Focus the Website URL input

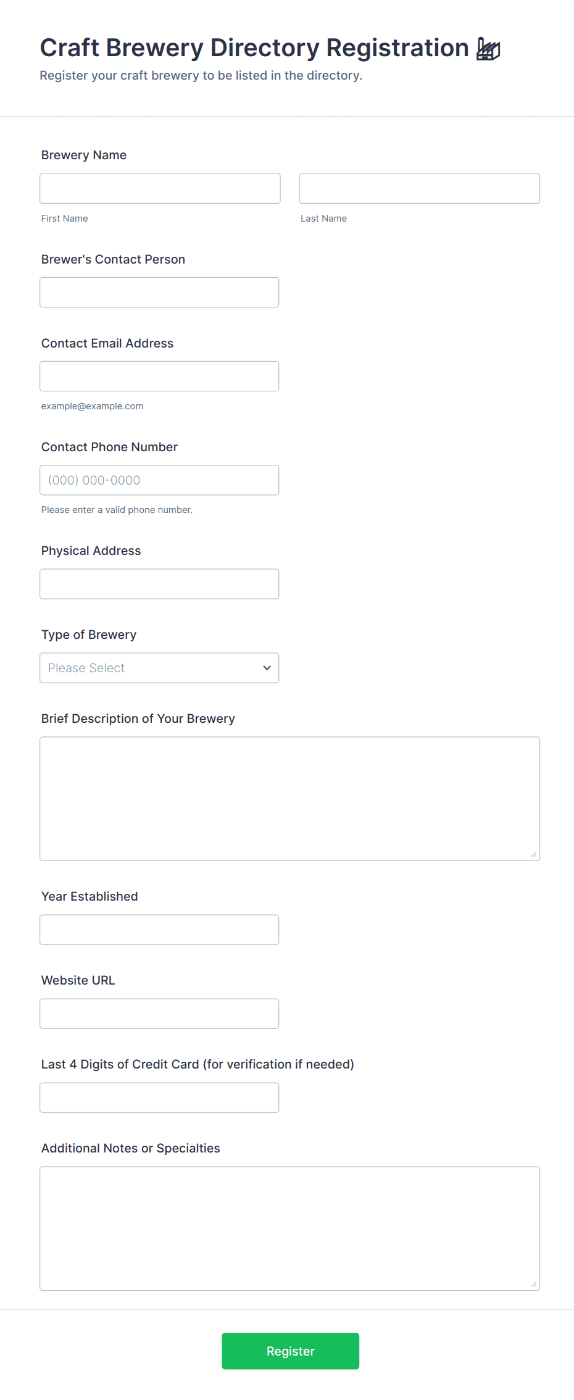click(x=159, y=1013)
